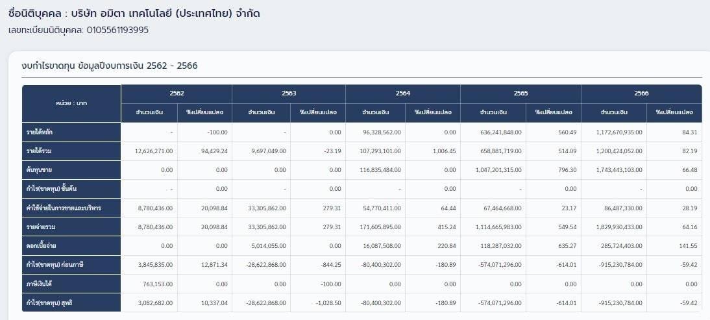Screen dimensions: 710x320
Task: Click %เปลี่ยนแปลง sub-header under 2565
Action: tap(554, 113)
